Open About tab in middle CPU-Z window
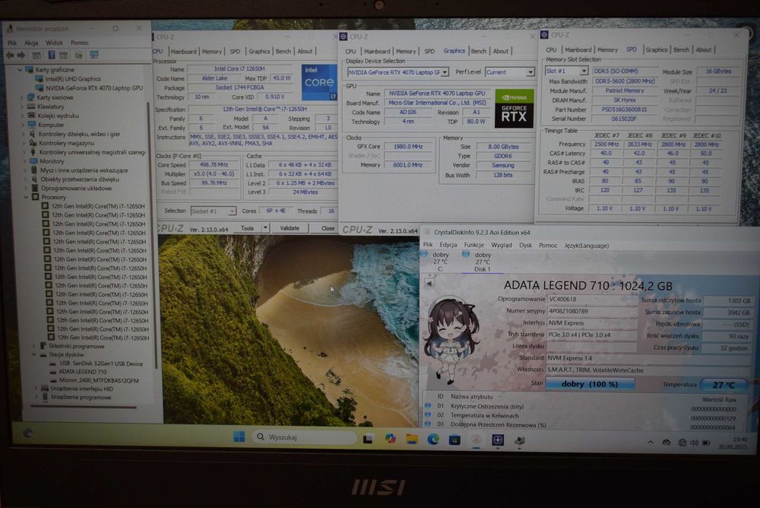The width and height of the screenshot is (760, 508). pos(501,51)
